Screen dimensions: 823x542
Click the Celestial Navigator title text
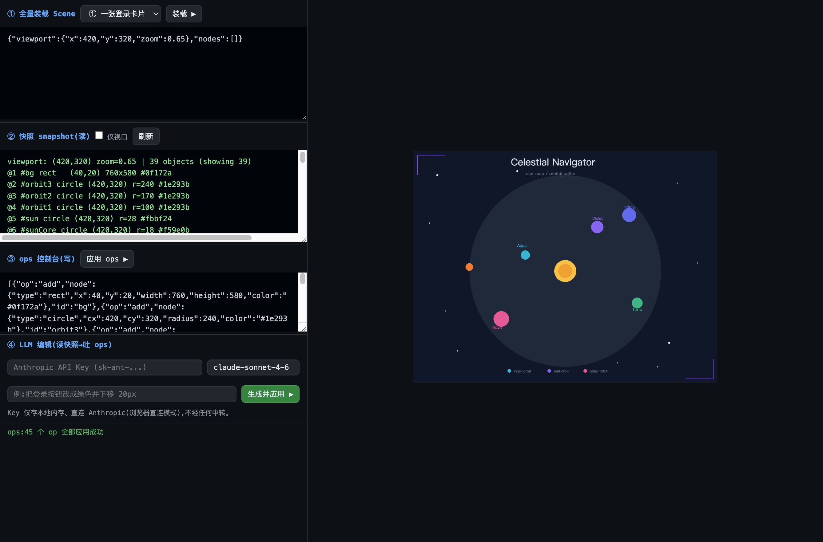(553, 162)
